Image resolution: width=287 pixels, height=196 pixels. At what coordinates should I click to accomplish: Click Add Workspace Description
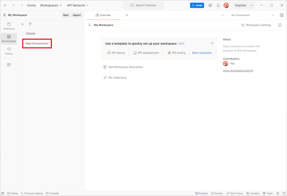coord(123,67)
